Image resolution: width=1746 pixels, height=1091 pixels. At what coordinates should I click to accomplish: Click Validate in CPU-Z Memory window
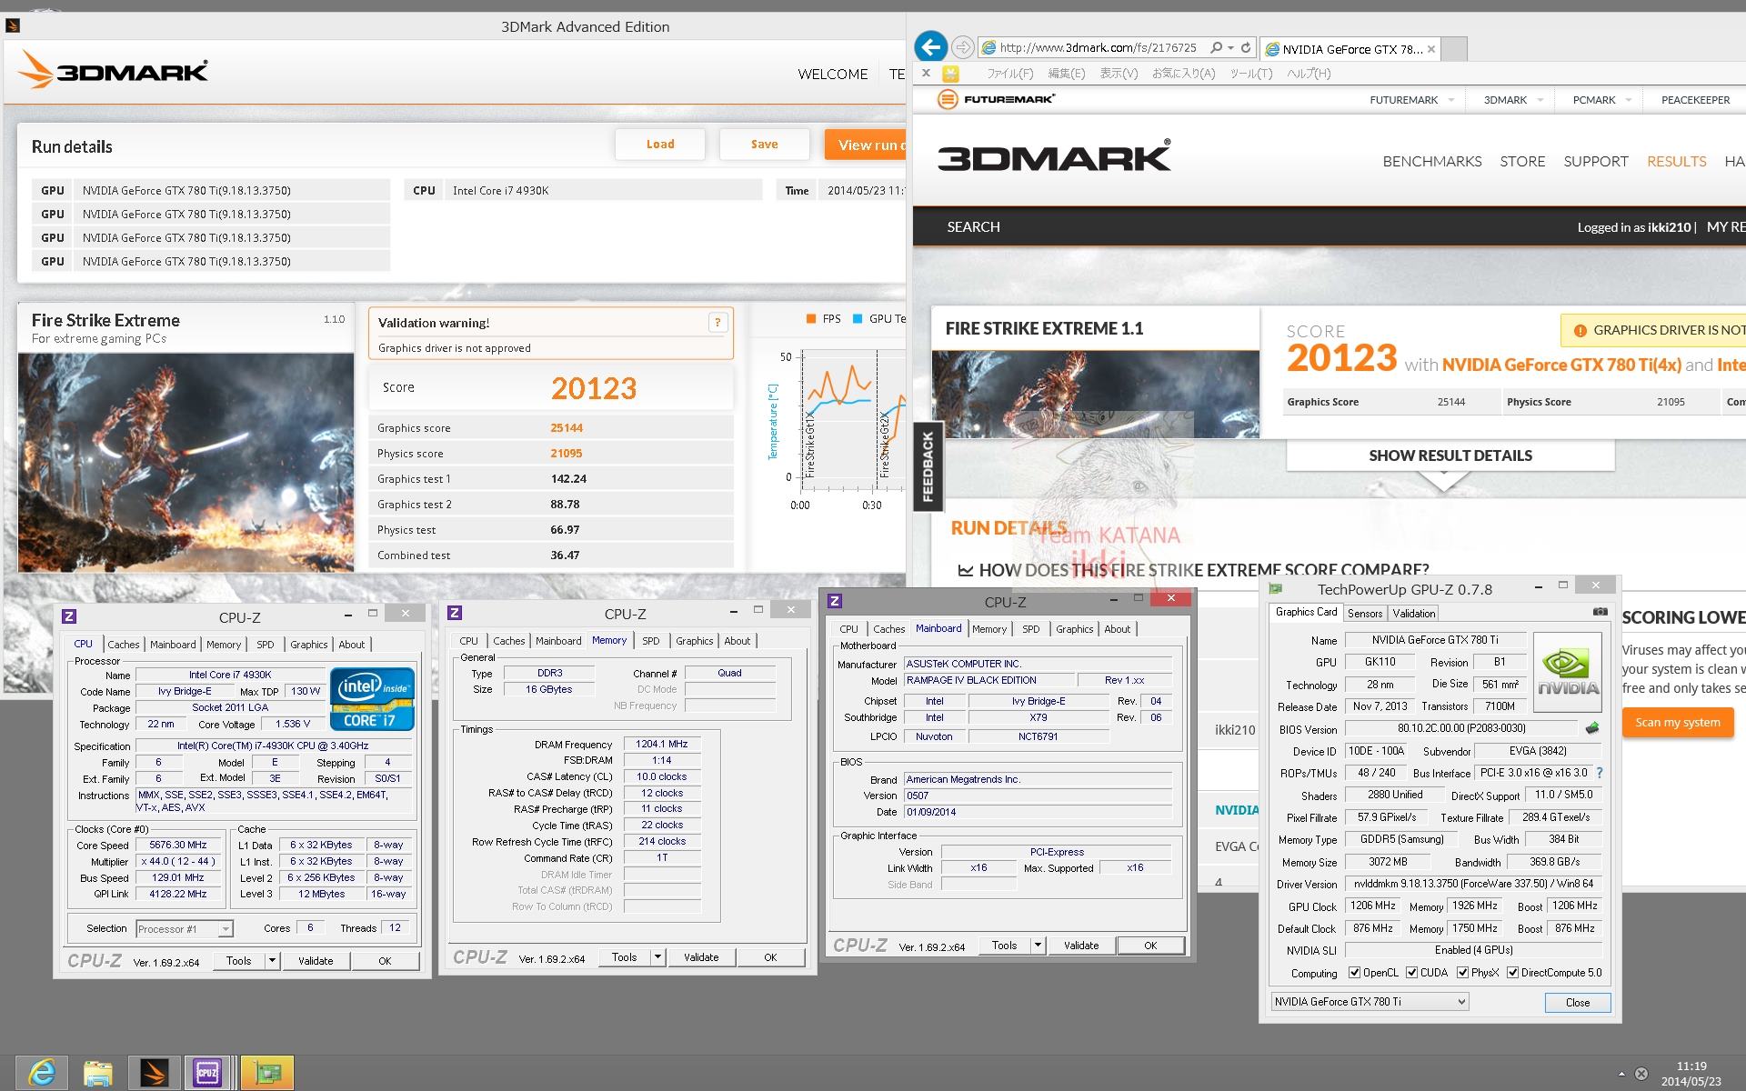click(701, 957)
